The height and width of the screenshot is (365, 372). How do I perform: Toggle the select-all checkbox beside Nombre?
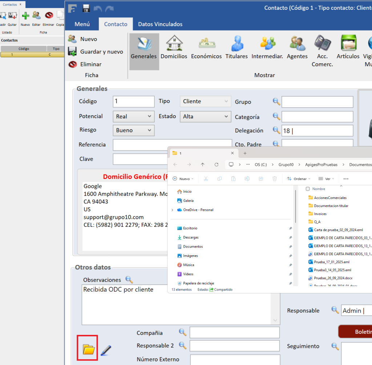coord(308,189)
